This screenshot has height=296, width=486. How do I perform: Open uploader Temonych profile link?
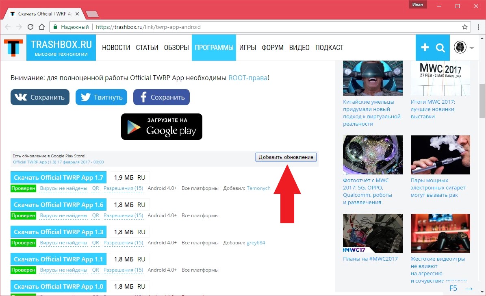(x=258, y=188)
